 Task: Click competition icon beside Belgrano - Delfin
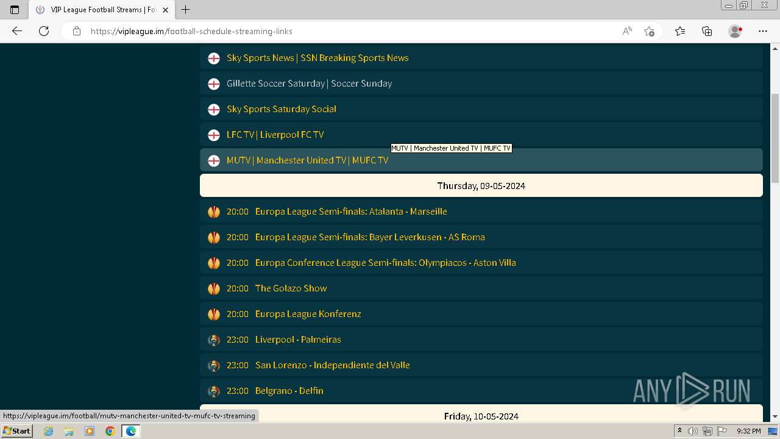coord(214,391)
